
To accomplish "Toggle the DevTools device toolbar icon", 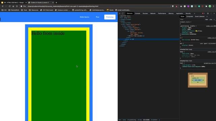I will point(123,13).
